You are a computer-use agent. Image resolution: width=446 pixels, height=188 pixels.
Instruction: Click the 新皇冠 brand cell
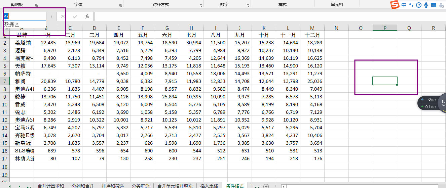click(22, 143)
